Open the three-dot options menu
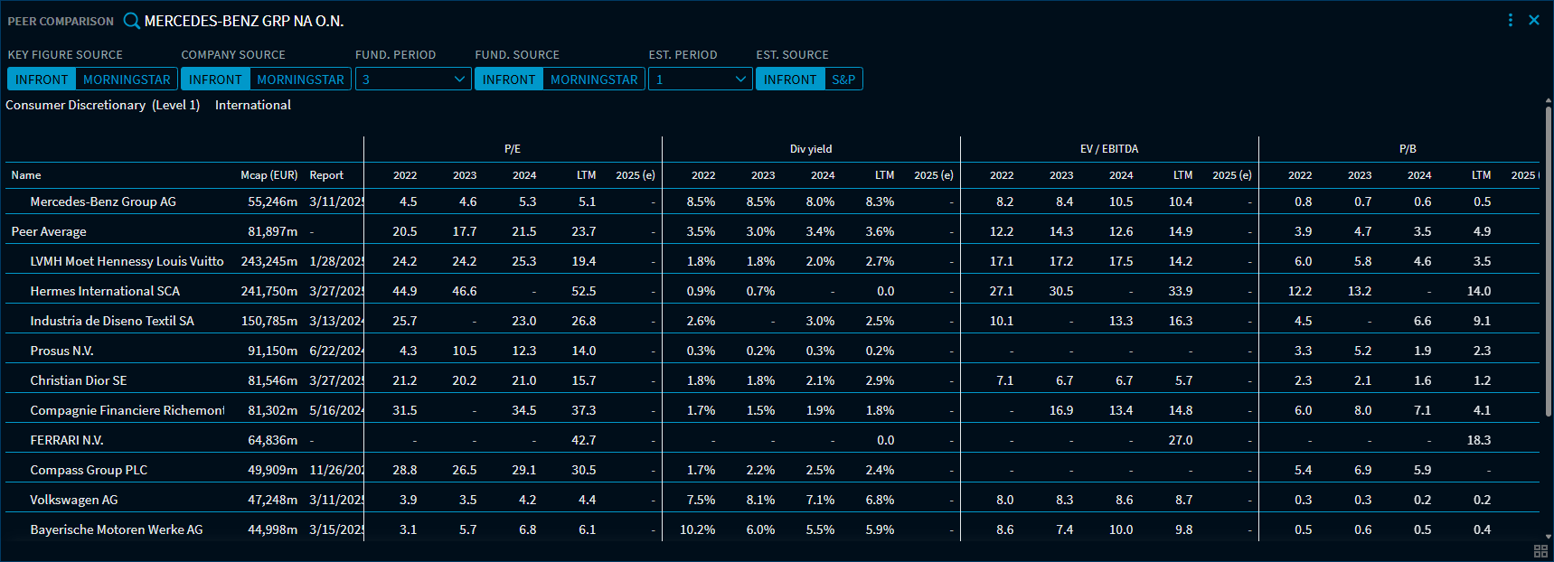 [x=1510, y=20]
